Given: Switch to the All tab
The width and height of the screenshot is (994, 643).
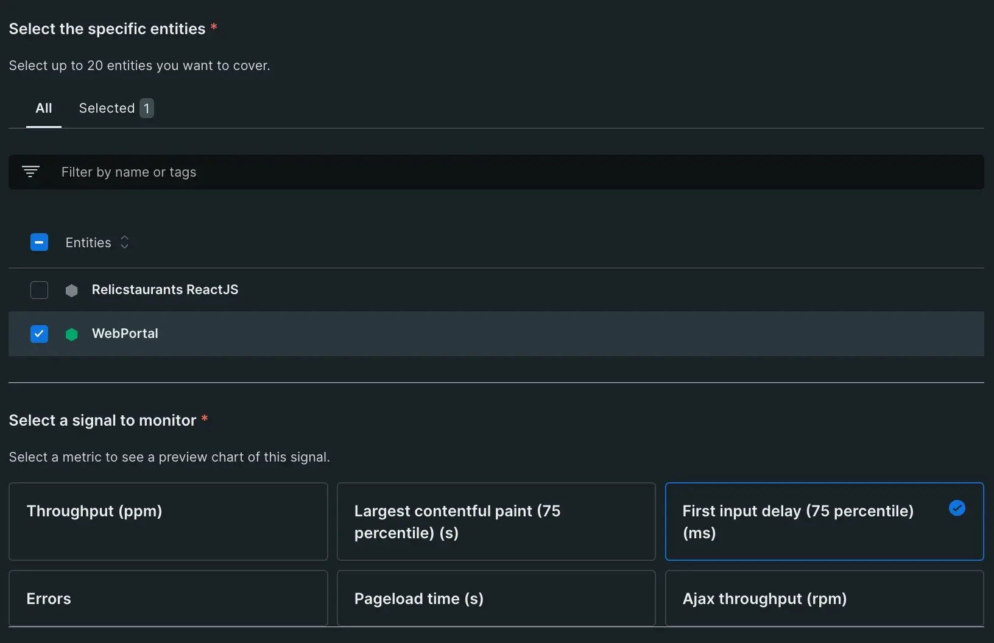Looking at the screenshot, I should pos(44,108).
